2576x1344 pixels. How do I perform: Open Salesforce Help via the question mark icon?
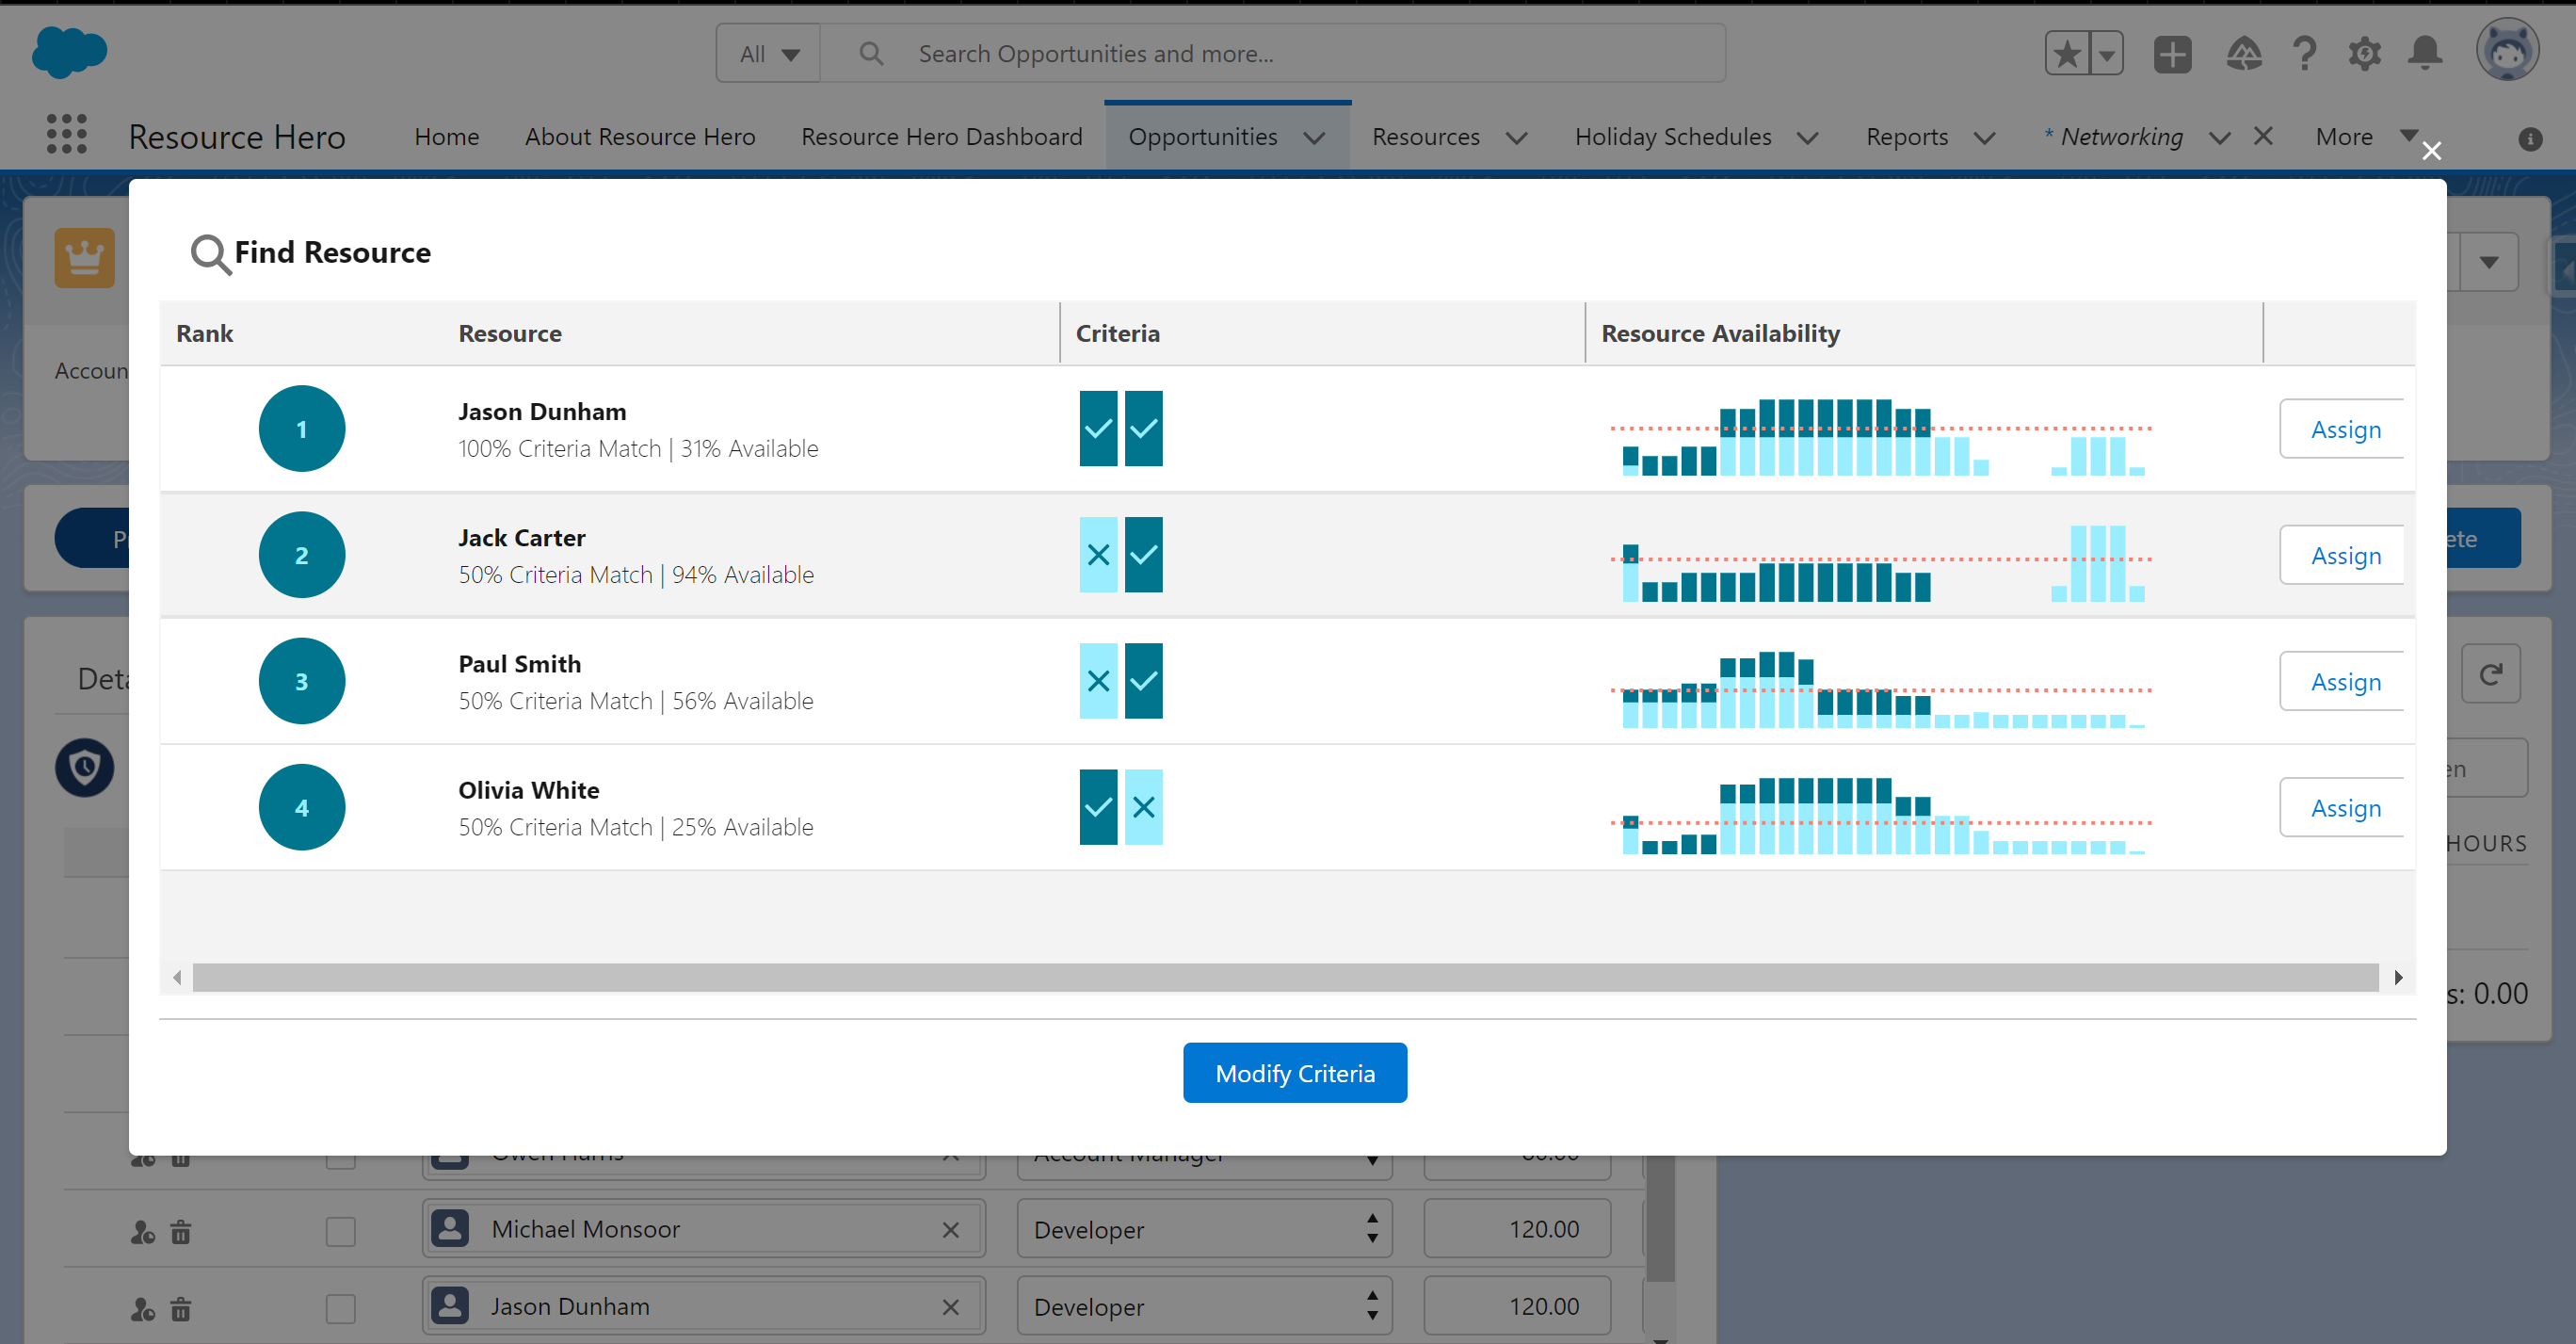[x=2304, y=53]
